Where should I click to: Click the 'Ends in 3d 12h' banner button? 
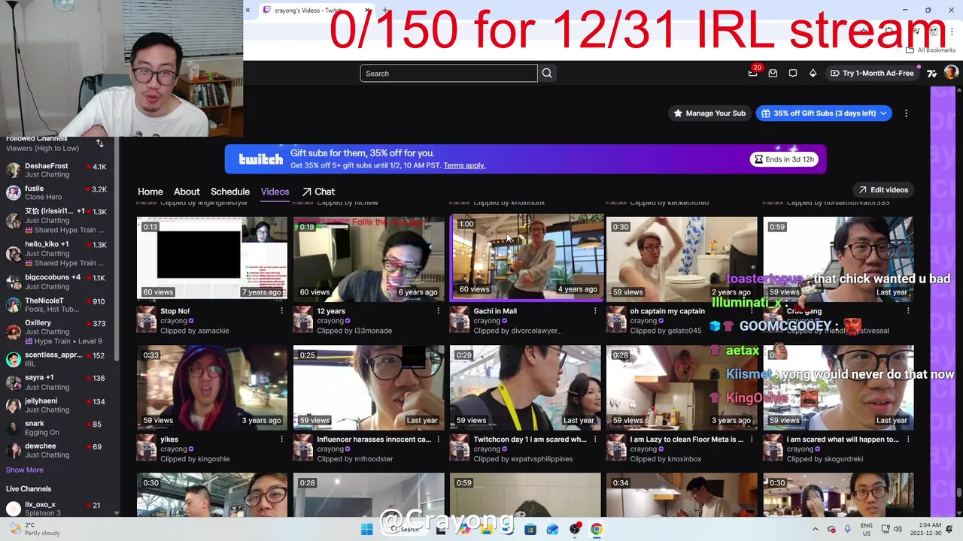click(x=785, y=159)
